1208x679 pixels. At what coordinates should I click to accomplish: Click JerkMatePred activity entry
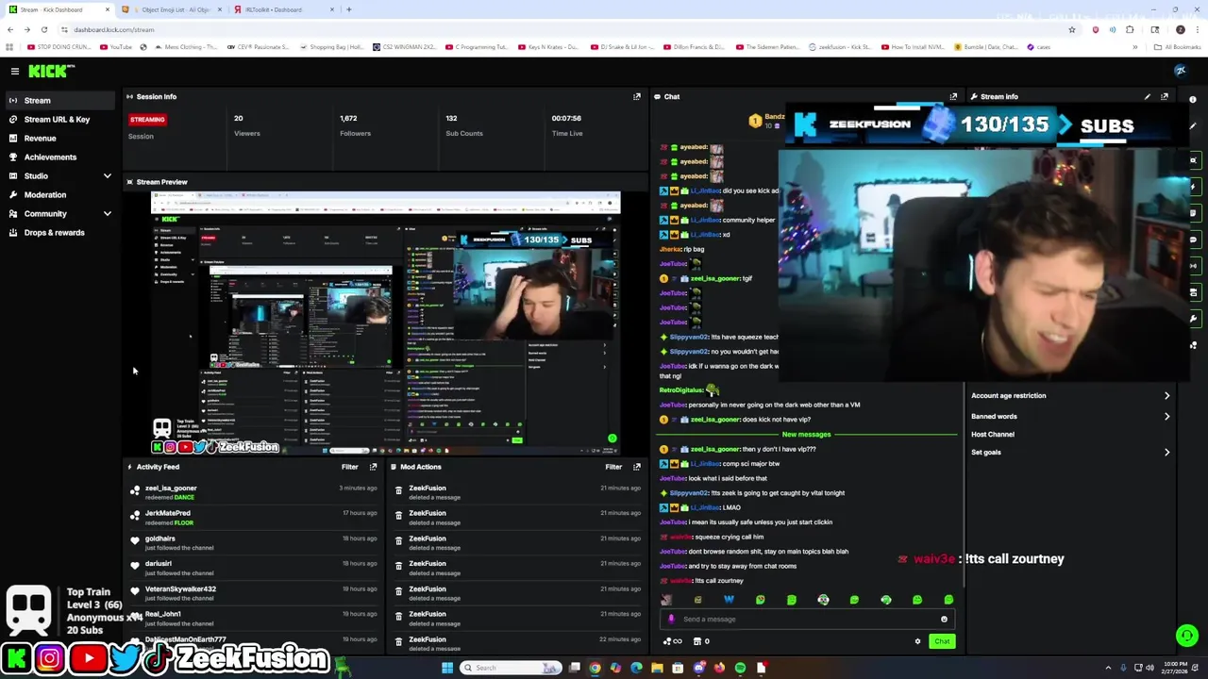pyautogui.click(x=255, y=518)
